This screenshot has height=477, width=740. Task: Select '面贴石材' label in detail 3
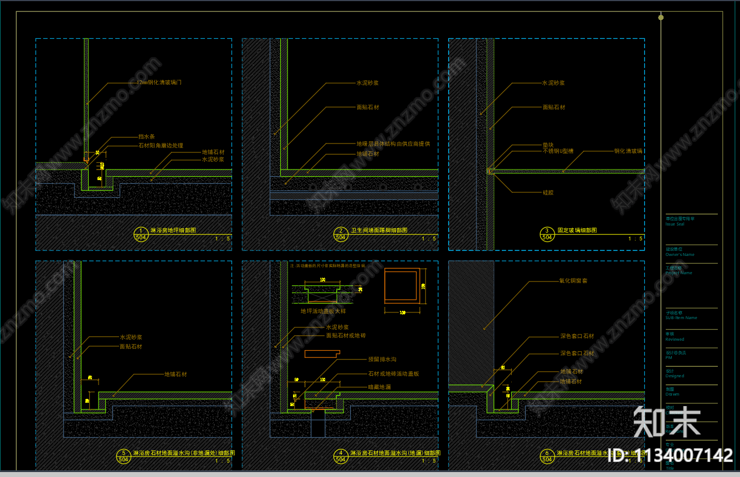(553, 107)
